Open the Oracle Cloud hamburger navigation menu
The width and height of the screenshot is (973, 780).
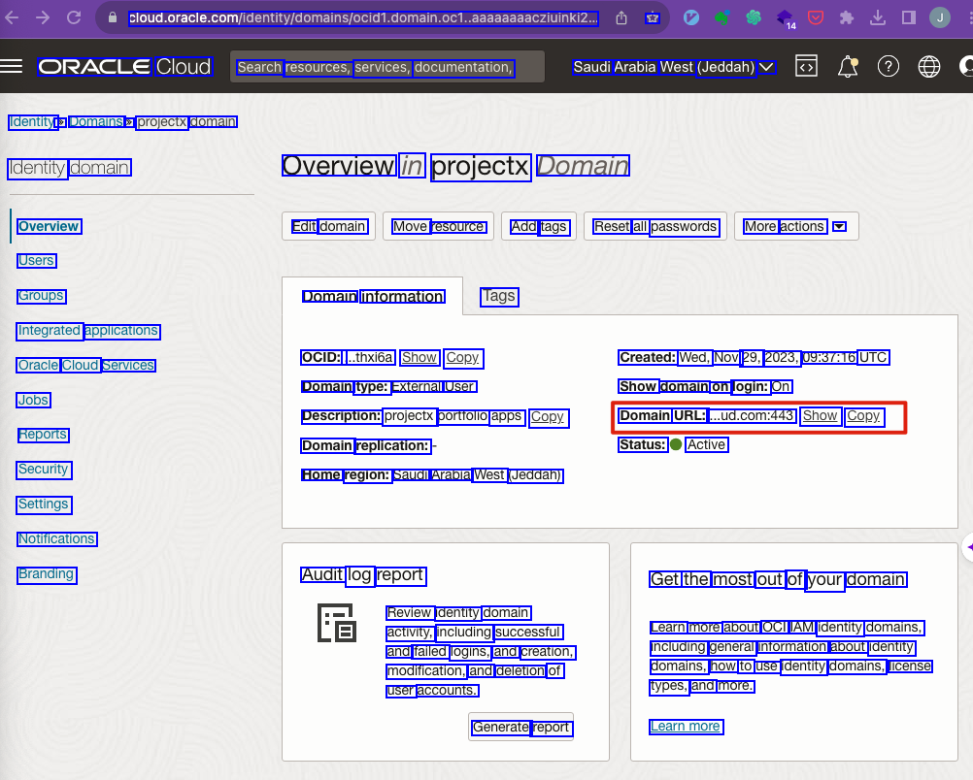click(12, 66)
